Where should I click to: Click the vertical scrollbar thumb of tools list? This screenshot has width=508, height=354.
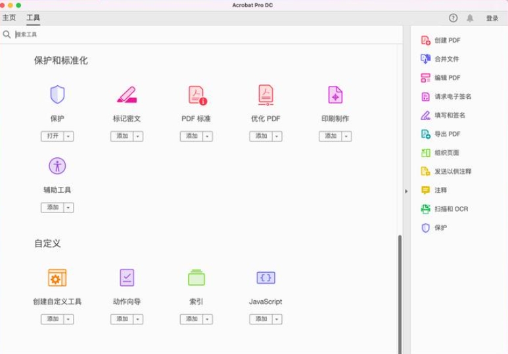coord(400,294)
